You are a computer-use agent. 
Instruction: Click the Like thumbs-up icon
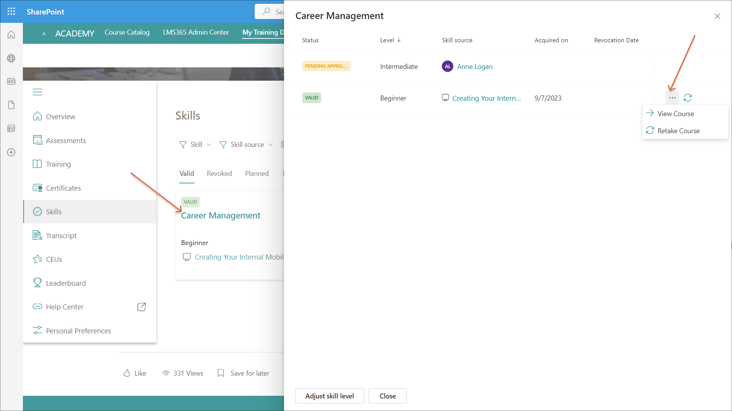(x=127, y=373)
